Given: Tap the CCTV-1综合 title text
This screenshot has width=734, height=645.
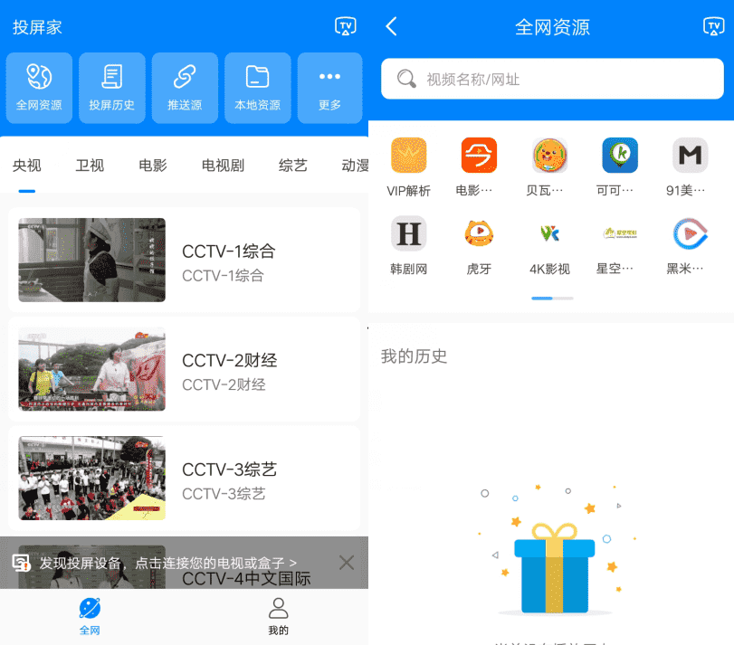Looking at the screenshot, I should click(228, 251).
